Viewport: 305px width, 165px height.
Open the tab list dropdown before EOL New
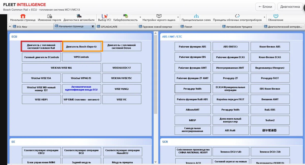(10, 27)
